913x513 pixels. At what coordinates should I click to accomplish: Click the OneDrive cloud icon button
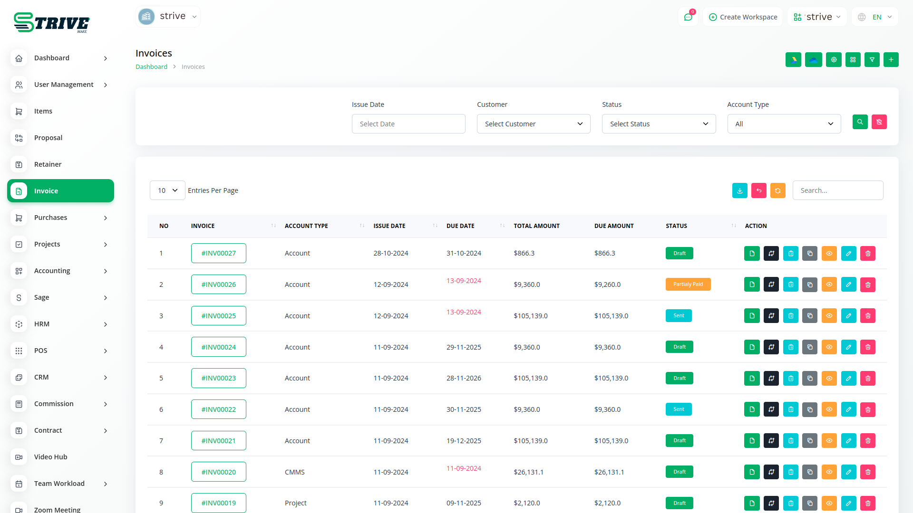(813, 60)
